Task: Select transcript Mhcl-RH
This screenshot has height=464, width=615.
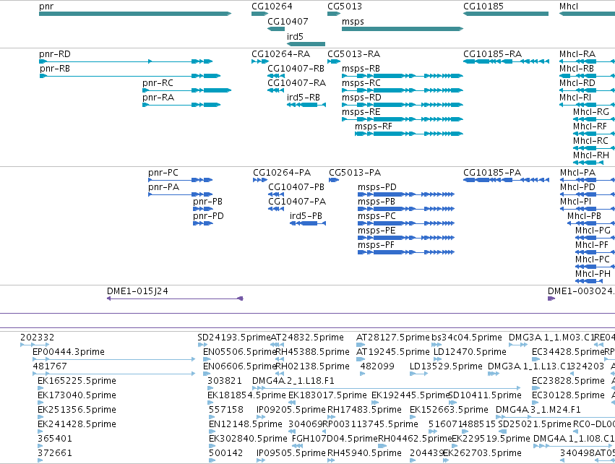Action: (x=588, y=163)
